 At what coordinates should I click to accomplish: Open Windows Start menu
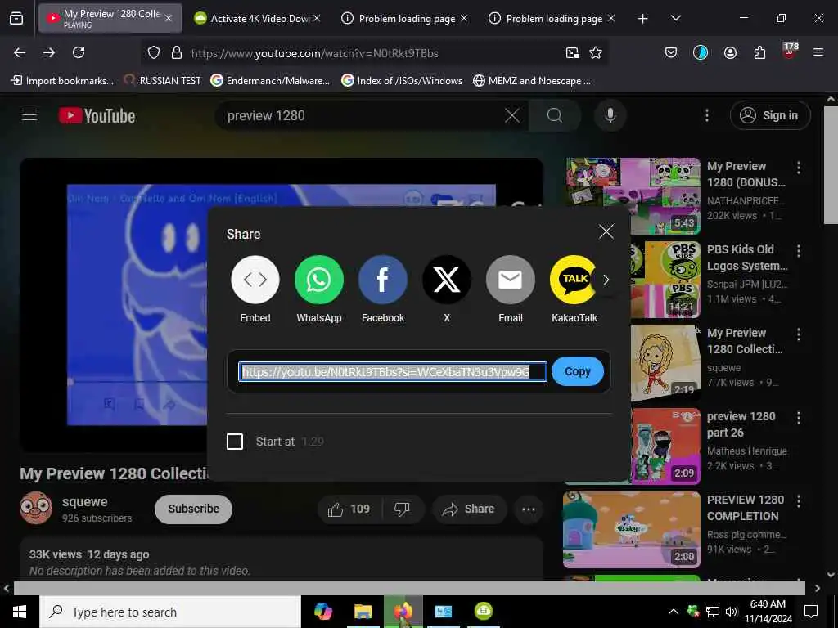[x=20, y=612]
